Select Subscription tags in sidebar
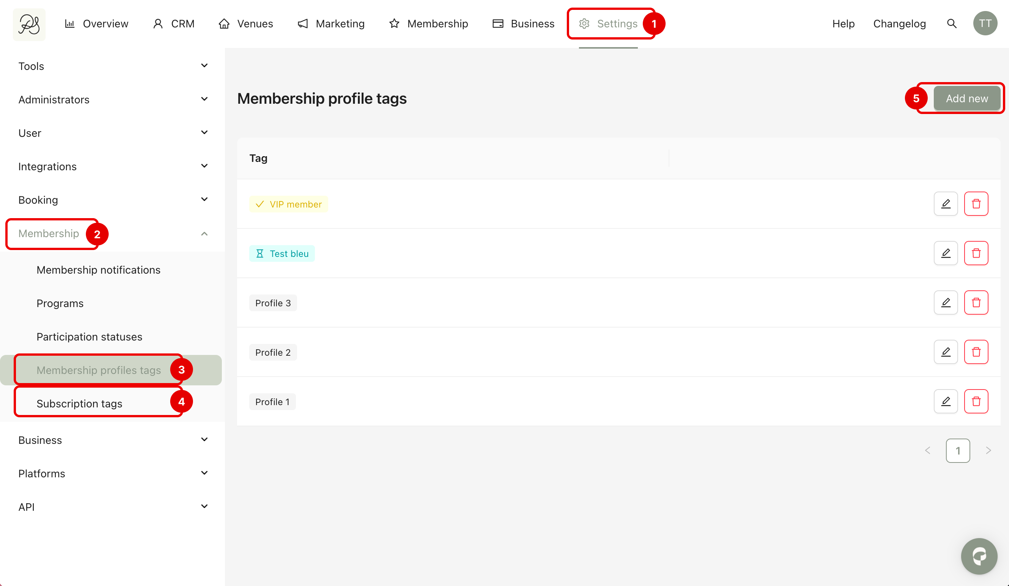Viewport: 1009px width, 586px height. coord(79,403)
